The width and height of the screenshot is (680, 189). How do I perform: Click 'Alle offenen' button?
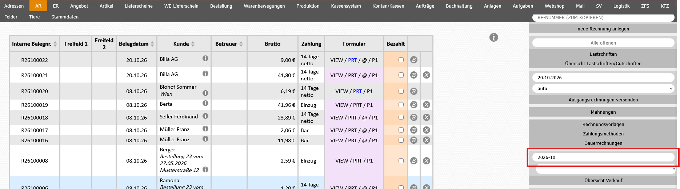pyautogui.click(x=603, y=43)
